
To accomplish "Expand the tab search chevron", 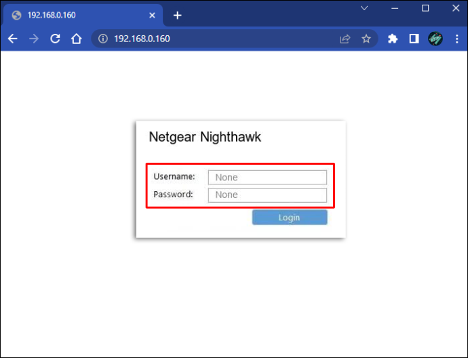I will pyautogui.click(x=364, y=8).
